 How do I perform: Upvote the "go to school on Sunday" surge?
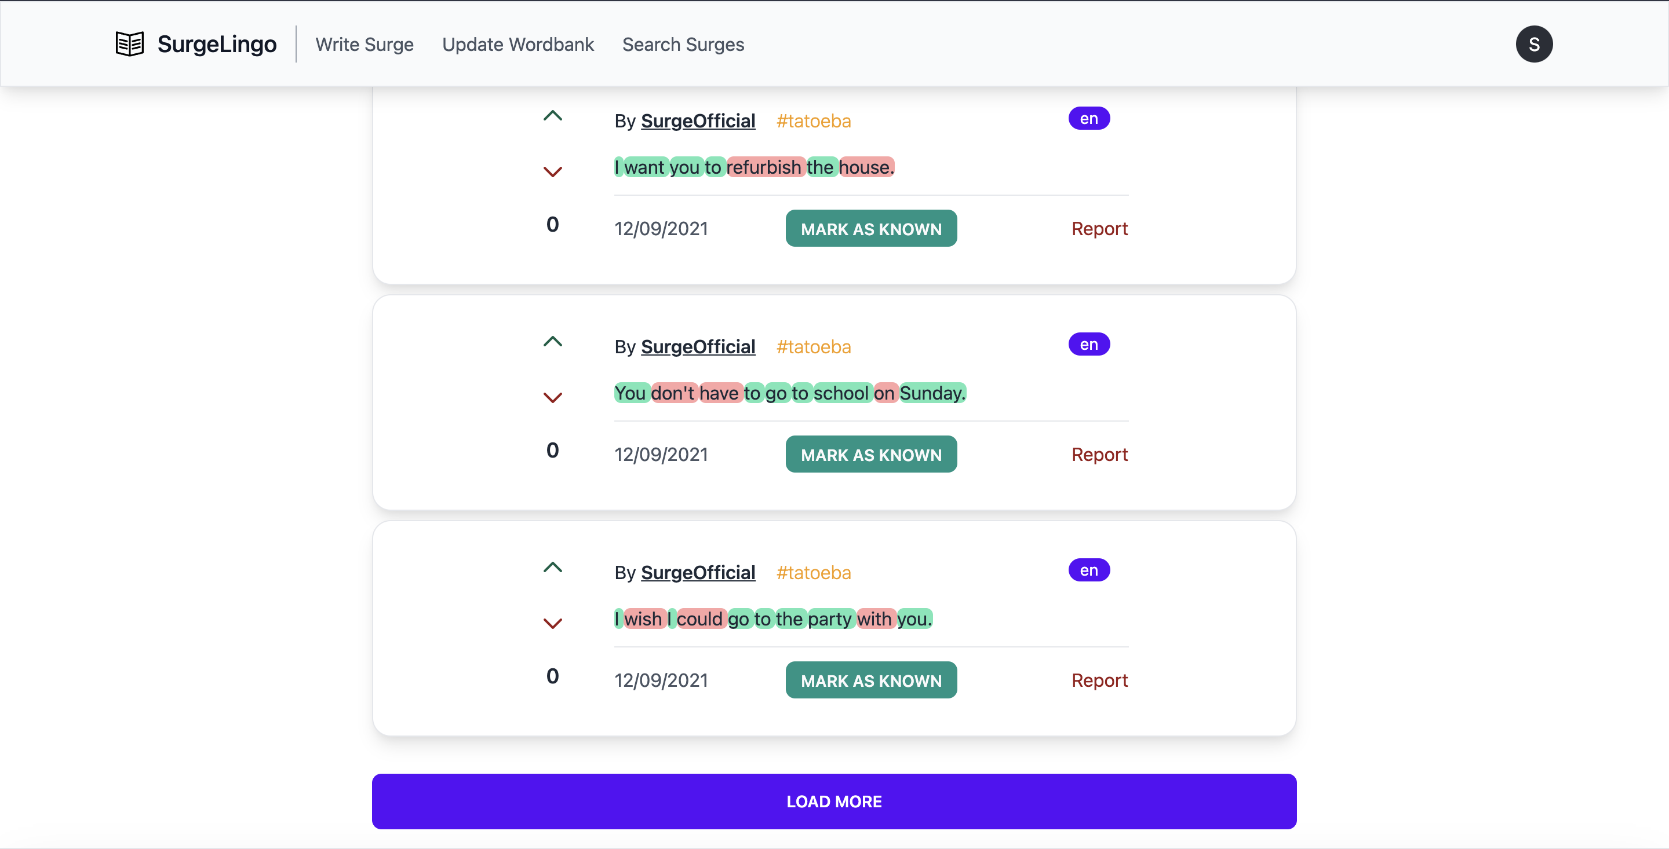[x=552, y=342]
